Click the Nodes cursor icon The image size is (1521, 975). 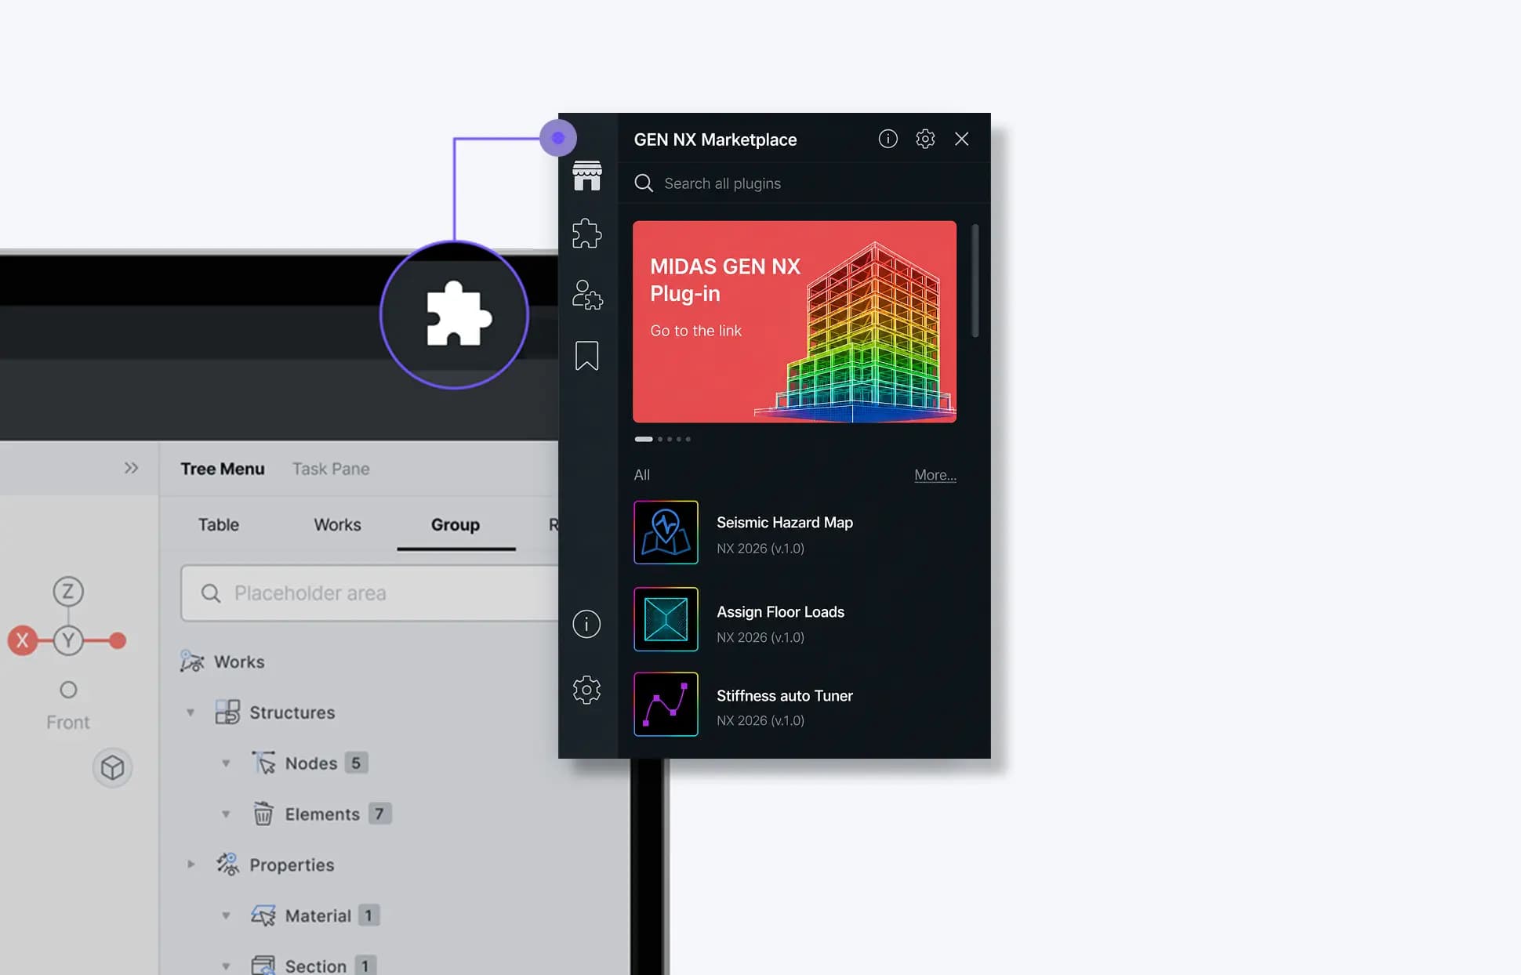click(263, 763)
